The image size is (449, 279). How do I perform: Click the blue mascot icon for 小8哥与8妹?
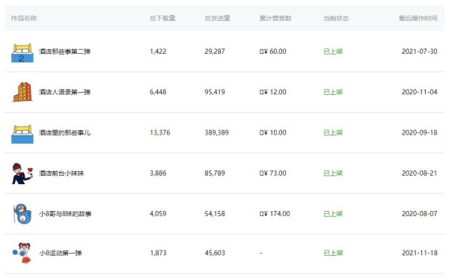pos(22,214)
